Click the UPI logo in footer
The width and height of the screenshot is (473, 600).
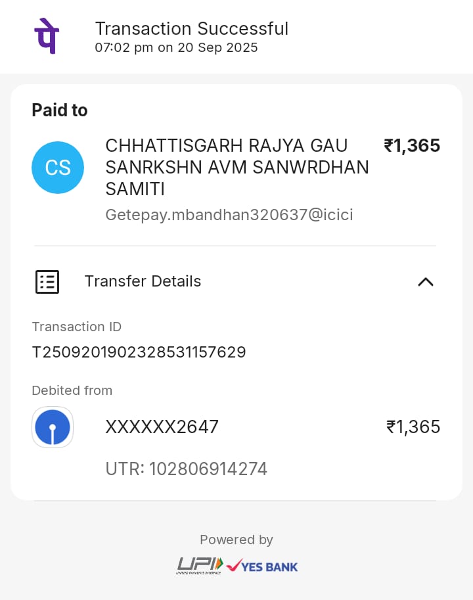point(200,565)
